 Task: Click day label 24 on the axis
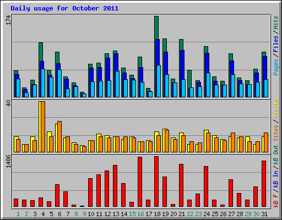coord(207,214)
